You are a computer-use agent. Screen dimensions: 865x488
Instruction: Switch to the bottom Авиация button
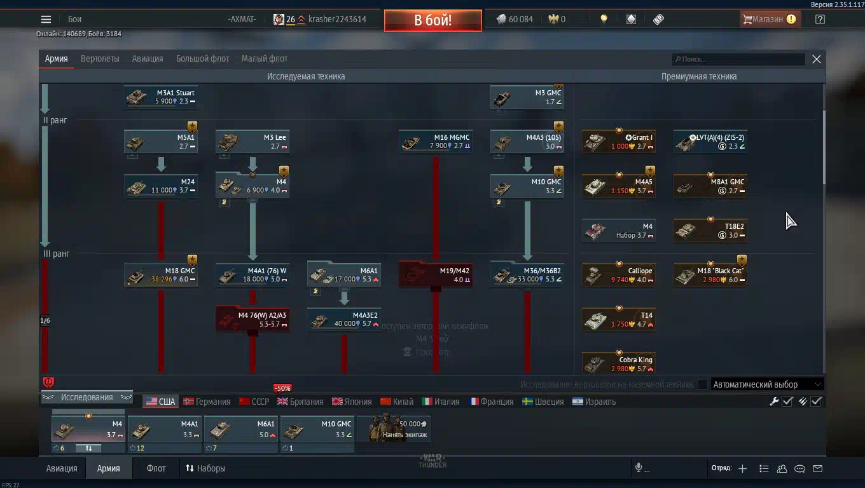[62, 468]
